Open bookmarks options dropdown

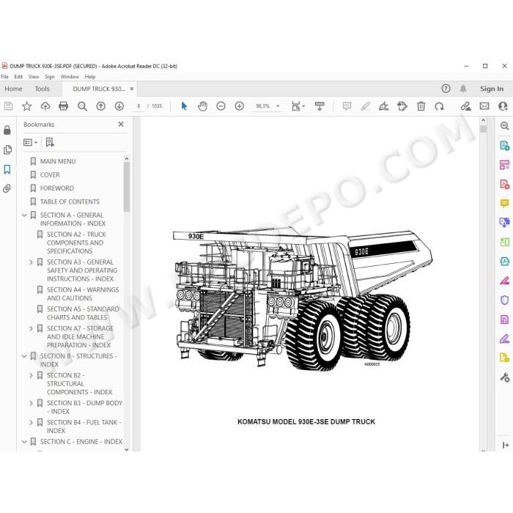coord(31,142)
